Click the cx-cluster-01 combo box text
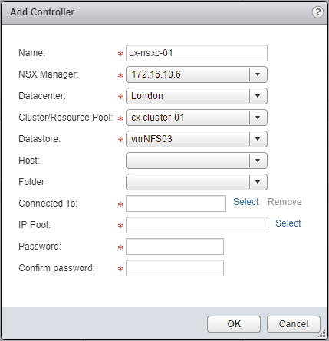 coord(158,118)
